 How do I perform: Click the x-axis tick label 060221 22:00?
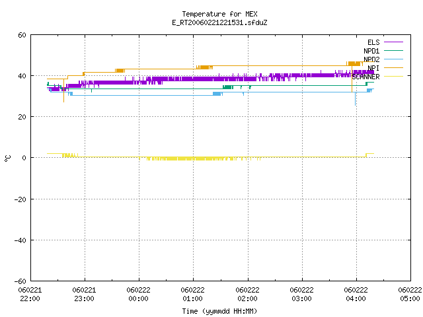tap(30, 295)
